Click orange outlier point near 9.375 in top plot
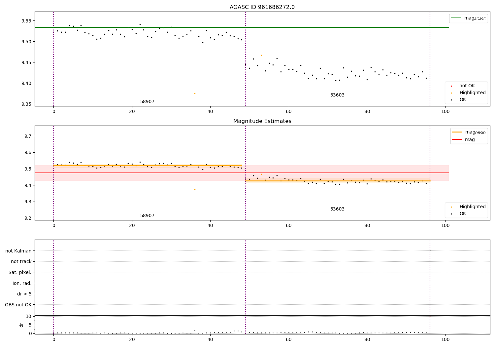 tap(195, 94)
